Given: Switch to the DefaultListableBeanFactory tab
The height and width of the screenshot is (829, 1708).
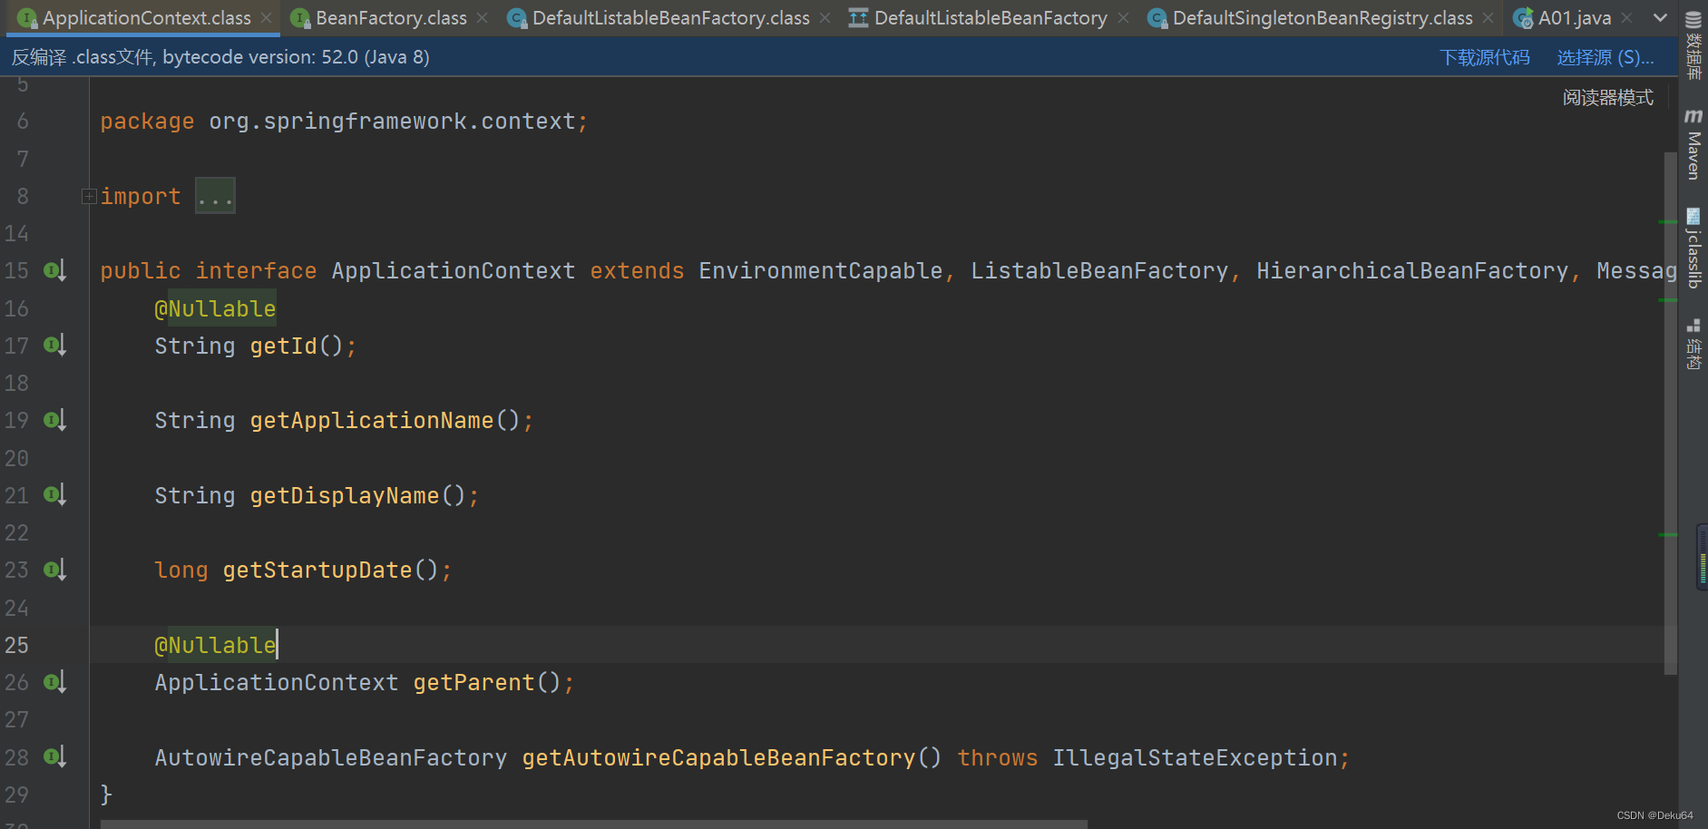Looking at the screenshot, I should point(990,17).
